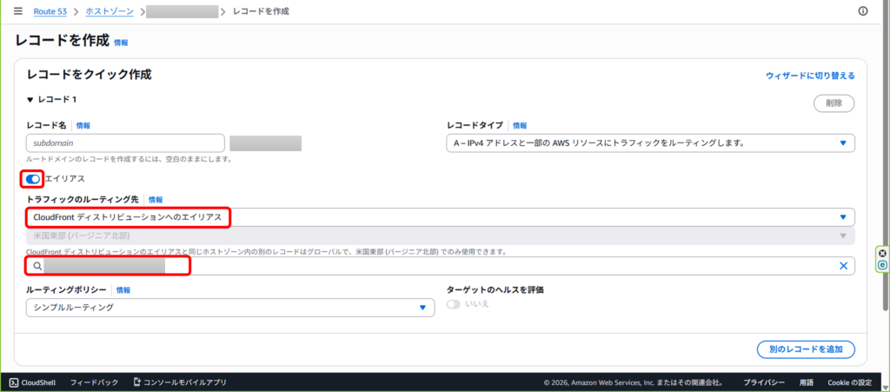Click 別のレコードを追加 button
The width and height of the screenshot is (890, 392).
[x=806, y=349]
